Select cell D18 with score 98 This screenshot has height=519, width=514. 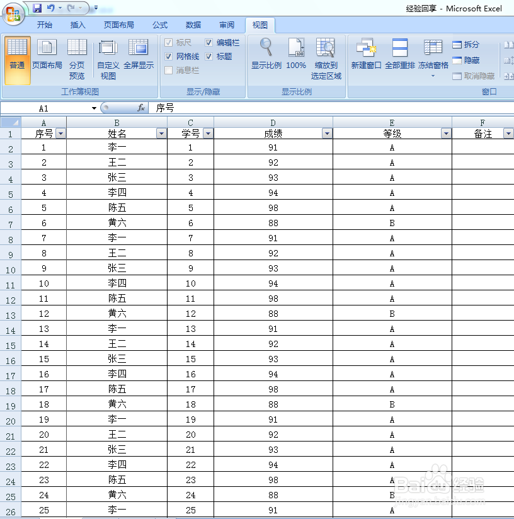pos(273,389)
